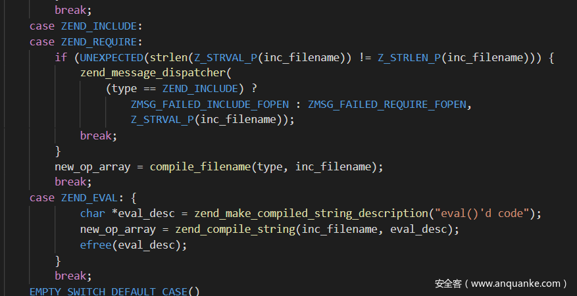Select the ZMSG_FAILED_INCLUDE_FOPEN constant
Screen dimensions: 577x296
(x=209, y=105)
